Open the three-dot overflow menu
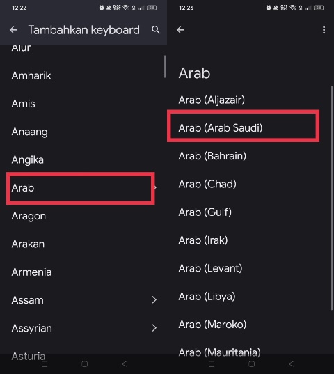 point(324,30)
